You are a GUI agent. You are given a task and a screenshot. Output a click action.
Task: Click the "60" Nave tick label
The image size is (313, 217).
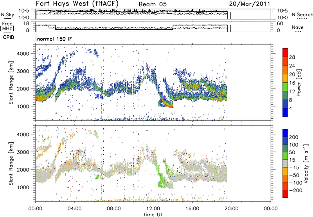click(280, 24)
